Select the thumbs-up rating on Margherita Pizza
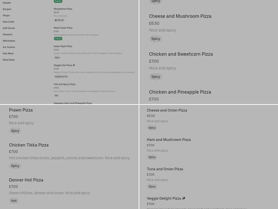278x209 pixels. 59,20
